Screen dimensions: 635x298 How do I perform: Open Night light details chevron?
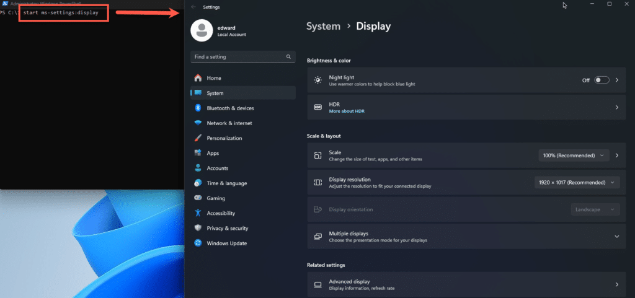617,80
